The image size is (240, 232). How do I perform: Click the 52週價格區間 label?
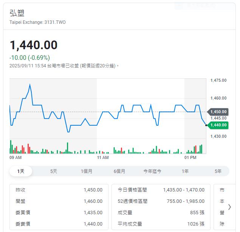click(132, 201)
